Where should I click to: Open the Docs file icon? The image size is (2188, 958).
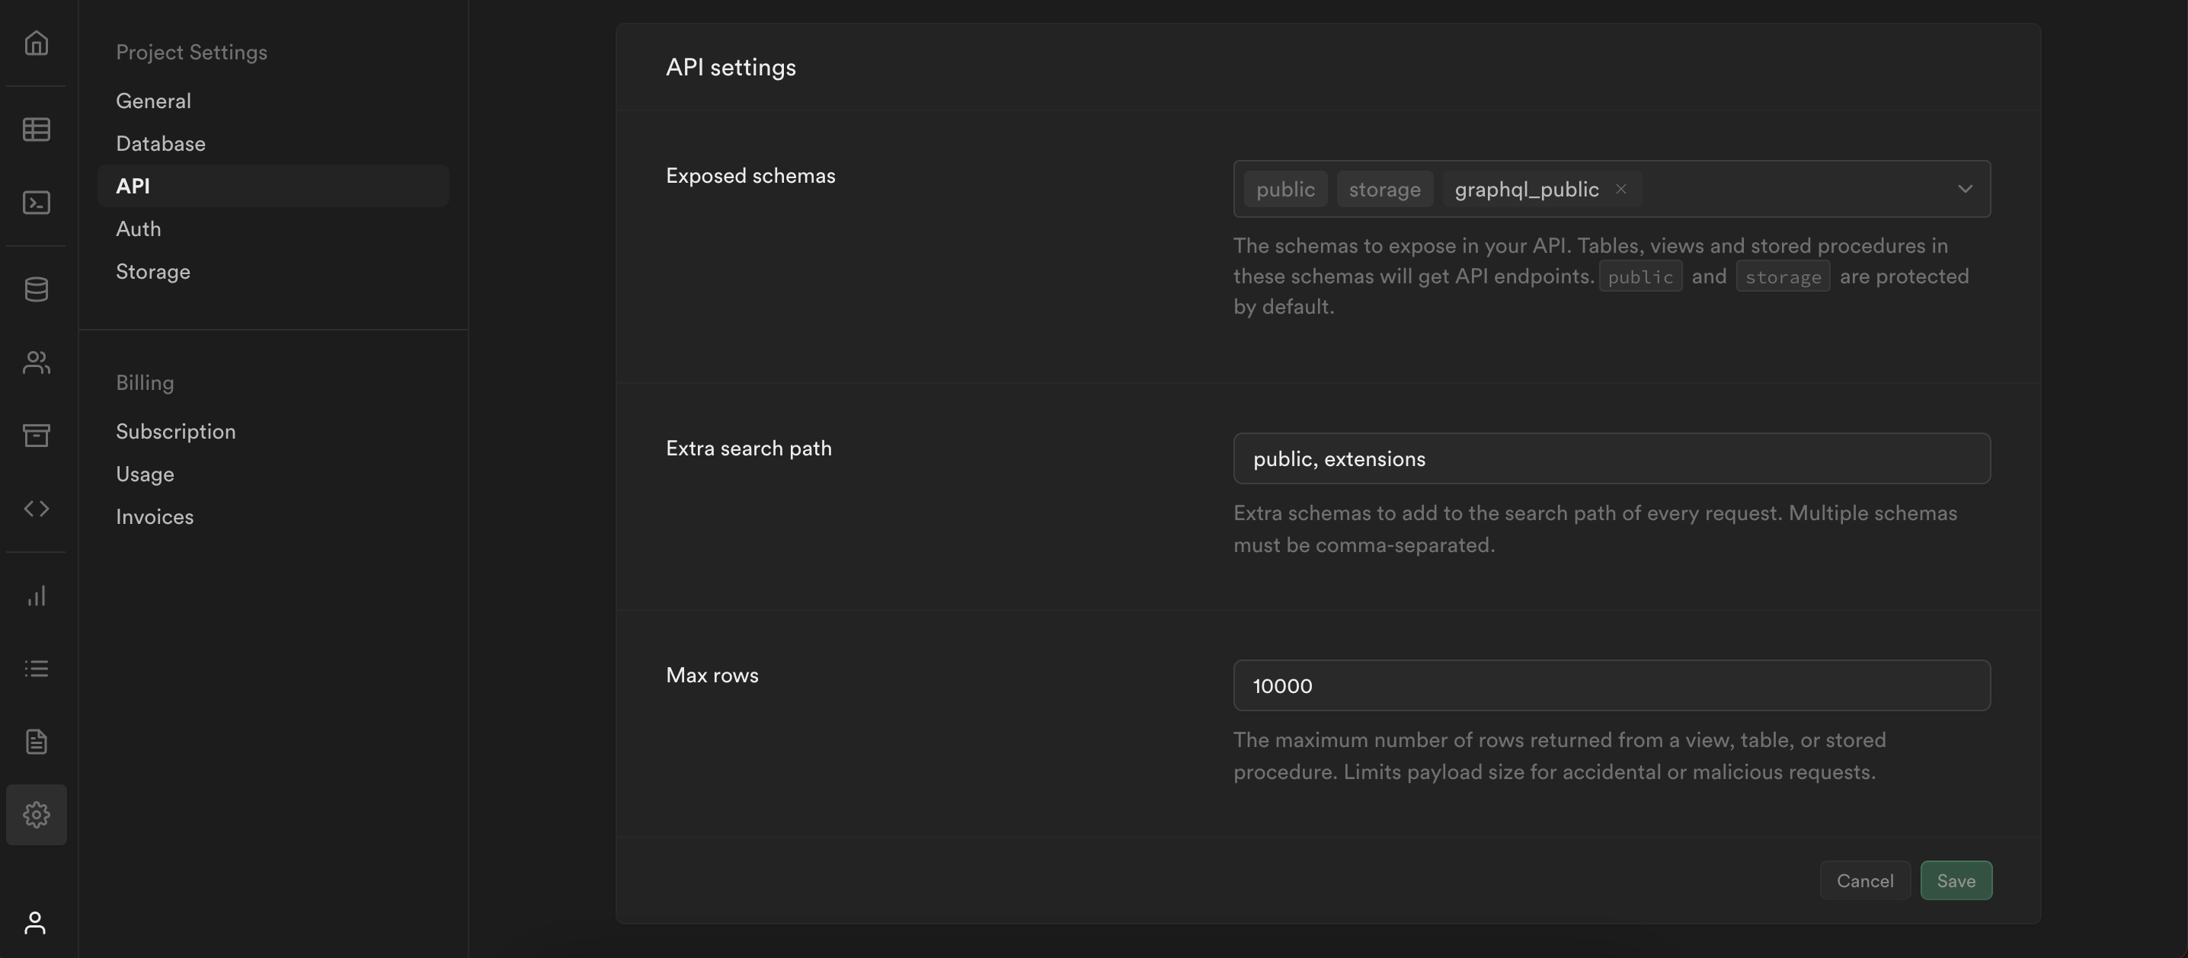coord(36,740)
